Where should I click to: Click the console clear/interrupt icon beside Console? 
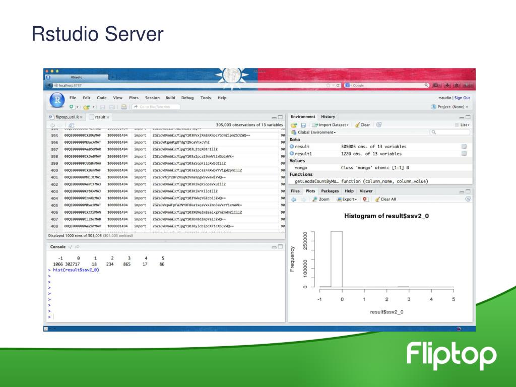point(77,247)
